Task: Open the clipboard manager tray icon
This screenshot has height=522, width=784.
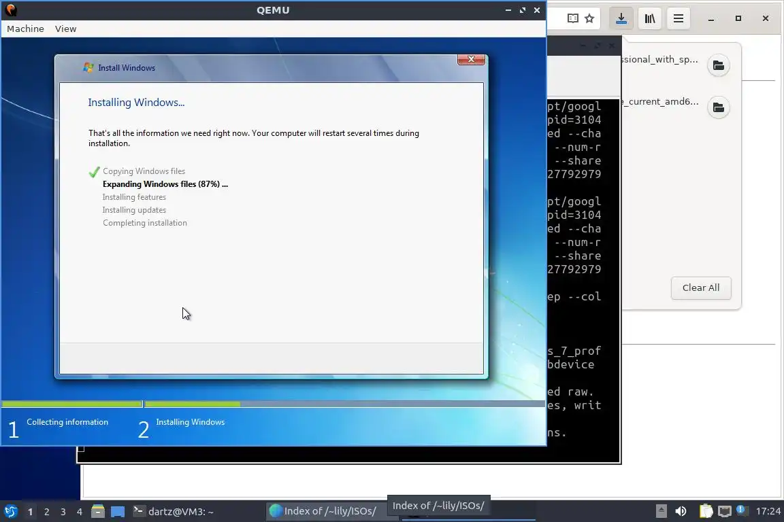Action: point(706,511)
